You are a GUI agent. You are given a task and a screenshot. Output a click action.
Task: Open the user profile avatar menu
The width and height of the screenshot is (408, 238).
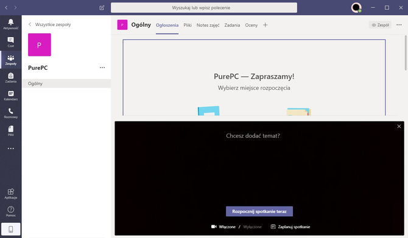pos(356,7)
